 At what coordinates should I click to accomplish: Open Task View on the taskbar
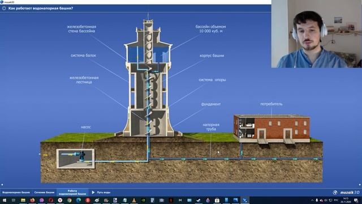pos(14,200)
